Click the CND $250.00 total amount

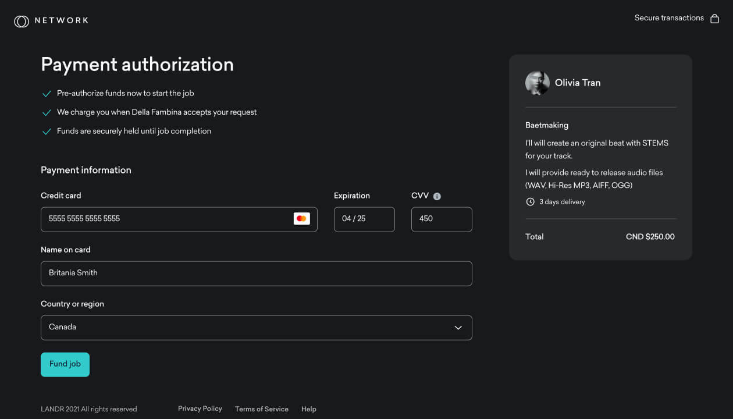650,237
